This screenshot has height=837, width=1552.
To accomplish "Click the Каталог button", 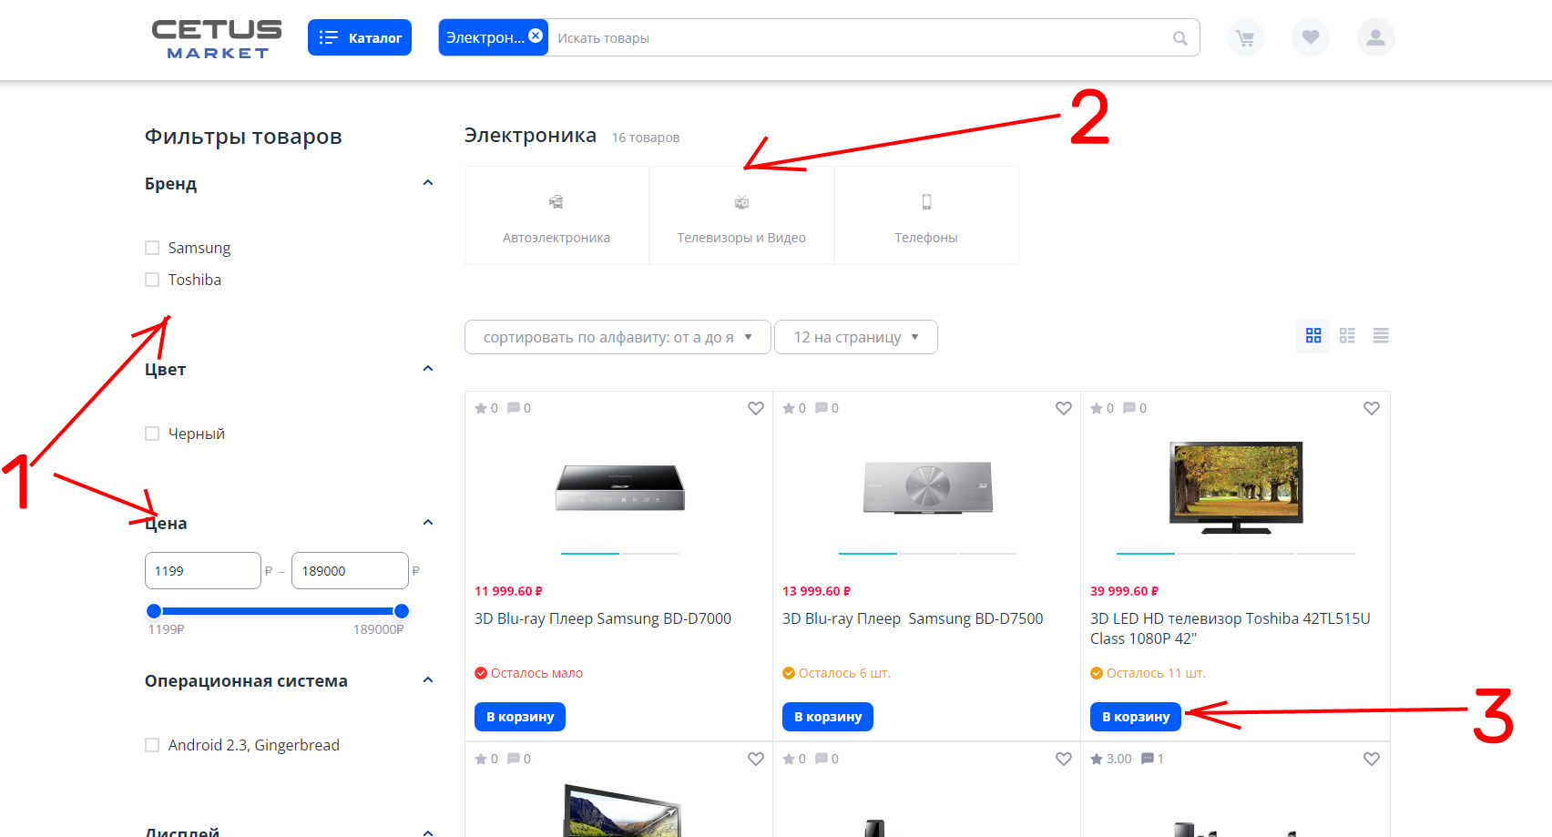I will (360, 38).
